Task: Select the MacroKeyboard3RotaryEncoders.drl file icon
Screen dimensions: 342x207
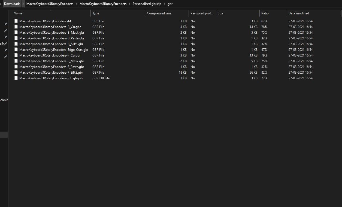Action: point(16,21)
